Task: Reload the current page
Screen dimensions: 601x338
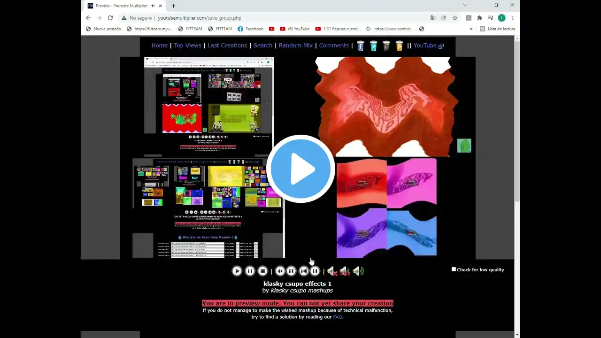Action: [110, 18]
